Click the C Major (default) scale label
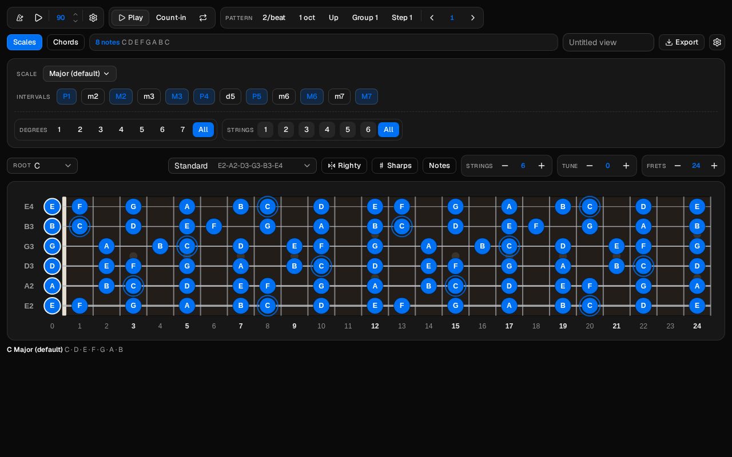Image resolution: width=732 pixels, height=457 pixels. pyautogui.click(x=35, y=350)
